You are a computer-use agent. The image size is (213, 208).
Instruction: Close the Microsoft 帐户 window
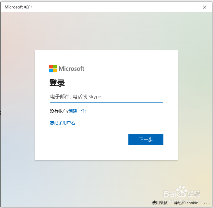[x=205, y=7]
